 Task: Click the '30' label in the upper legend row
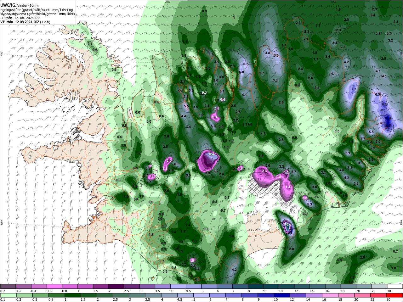[x=389, y=291]
